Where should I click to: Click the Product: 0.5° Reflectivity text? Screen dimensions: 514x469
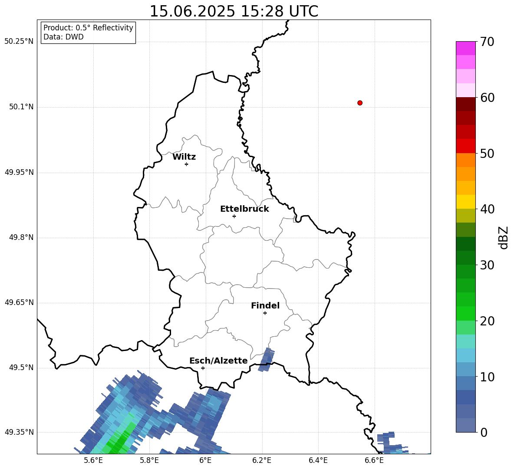(x=88, y=28)
